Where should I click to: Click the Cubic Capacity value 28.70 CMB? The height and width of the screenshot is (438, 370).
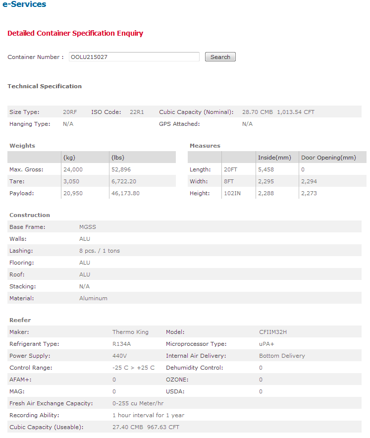pyautogui.click(x=257, y=112)
